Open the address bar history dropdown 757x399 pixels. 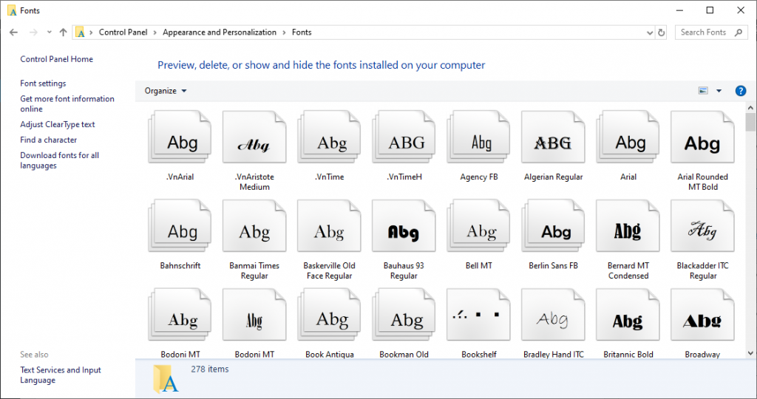pos(649,33)
